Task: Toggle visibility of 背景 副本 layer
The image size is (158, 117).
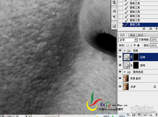Action: tap(120, 78)
